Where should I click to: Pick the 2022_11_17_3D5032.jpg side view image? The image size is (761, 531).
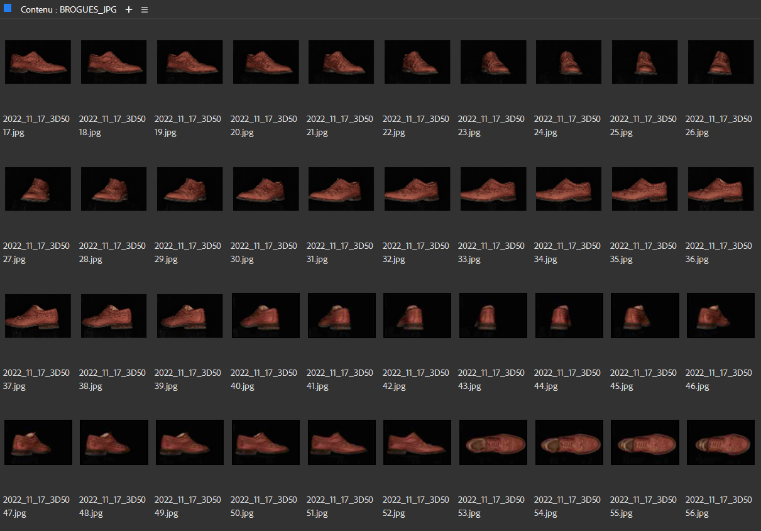[x=417, y=189]
